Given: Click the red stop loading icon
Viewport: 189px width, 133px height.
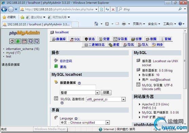Looking at the screenshot, I should click(113, 9).
